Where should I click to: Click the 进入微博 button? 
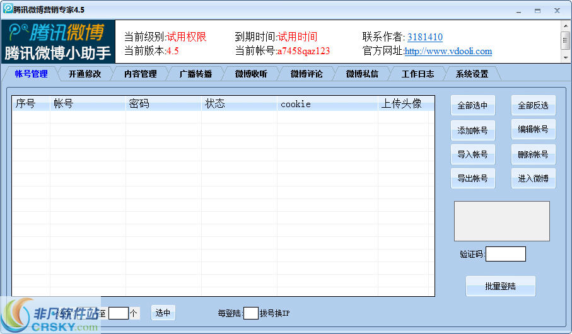pyautogui.click(x=534, y=178)
